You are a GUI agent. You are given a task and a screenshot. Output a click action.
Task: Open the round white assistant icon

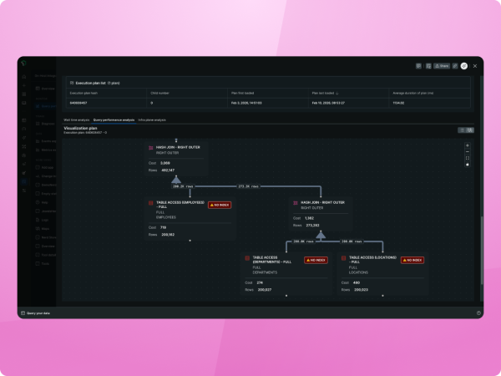[464, 66]
